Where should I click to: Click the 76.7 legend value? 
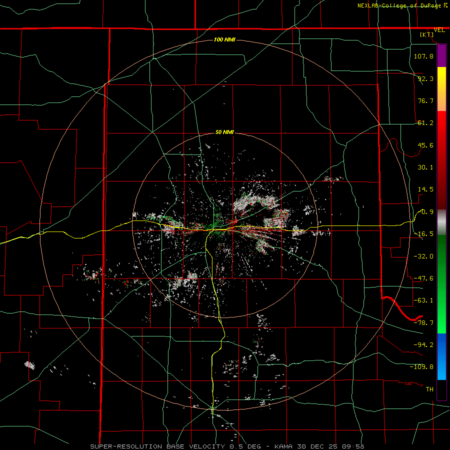click(425, 100)
